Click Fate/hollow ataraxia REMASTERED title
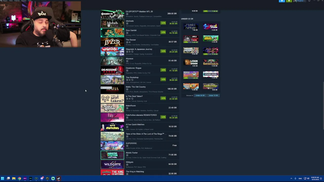The width and height of the screenshot is (324, 182). click(x=141, y=115)
